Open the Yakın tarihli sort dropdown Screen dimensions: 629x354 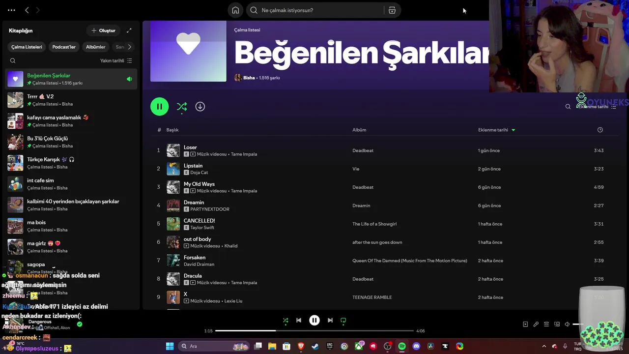point(116,61)
